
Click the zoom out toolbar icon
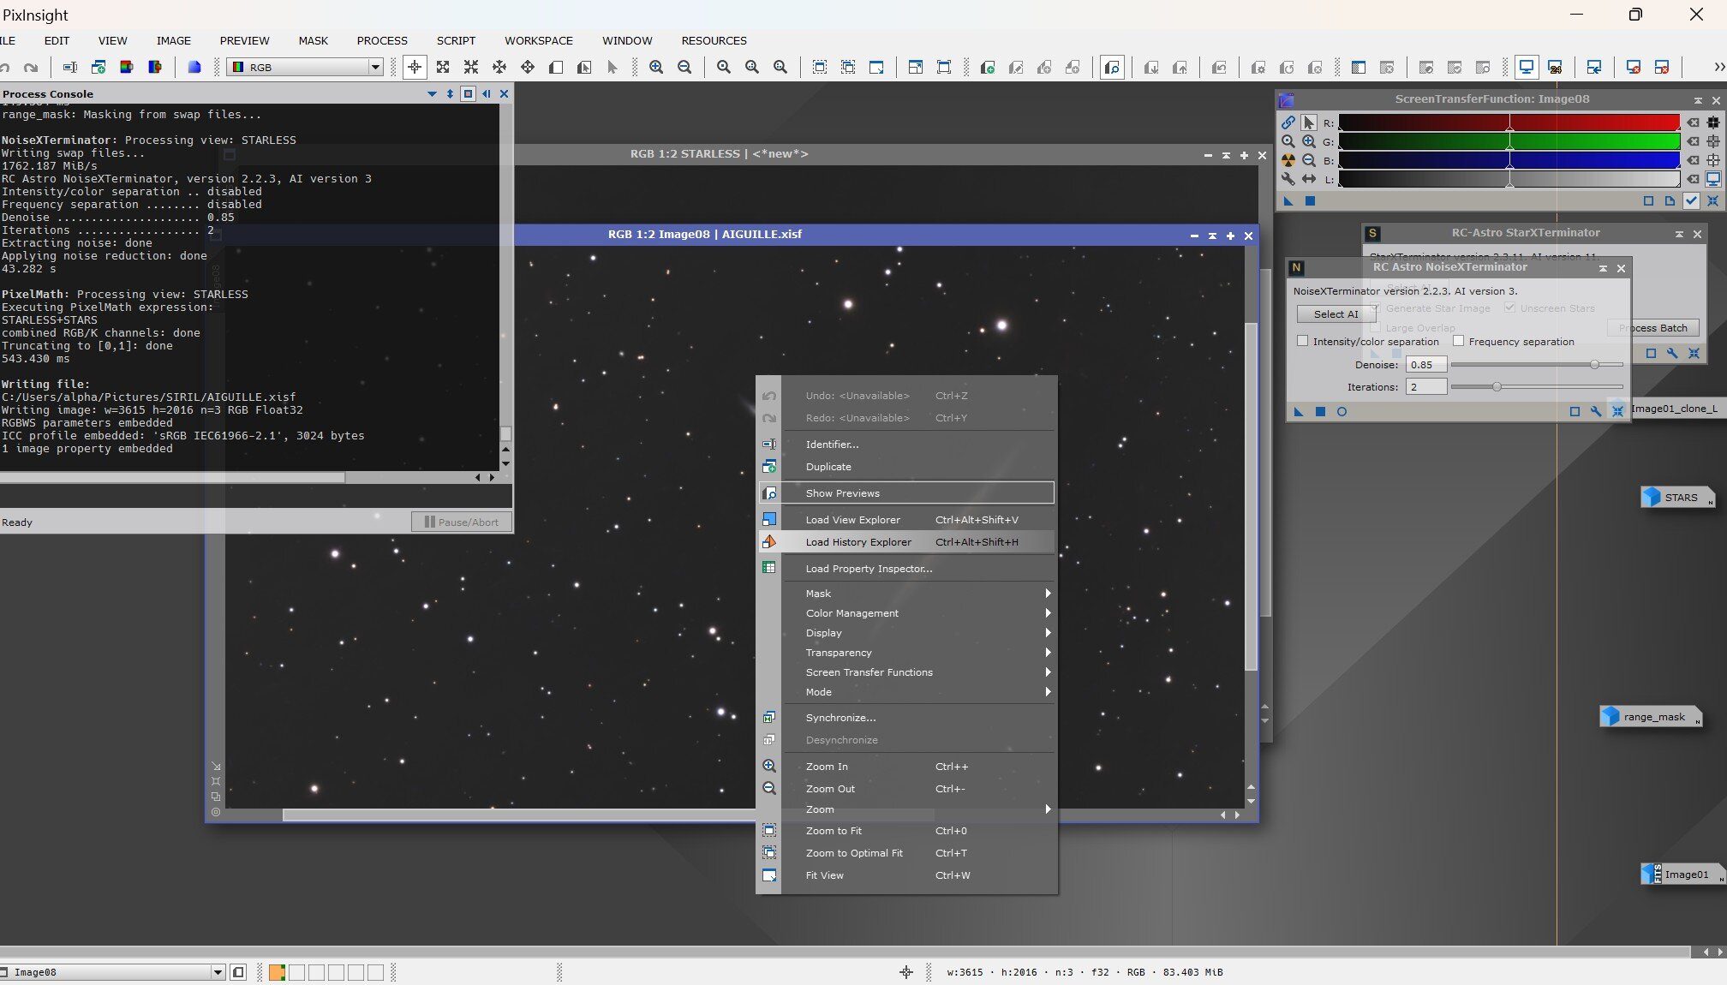[684, 67]
